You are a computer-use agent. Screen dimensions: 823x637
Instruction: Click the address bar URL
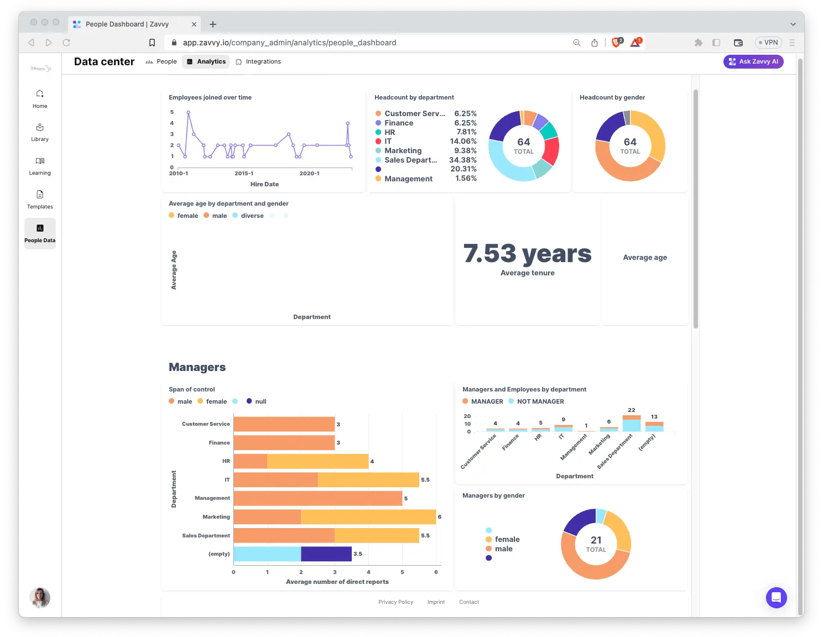(289, 43)
